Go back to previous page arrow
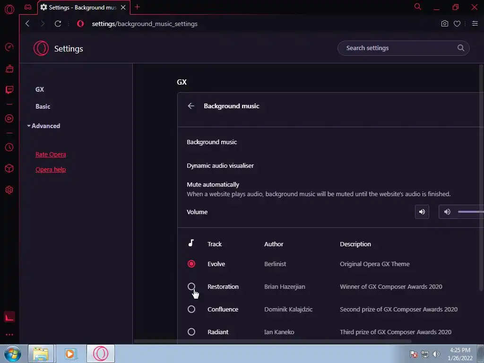Image resolution: width=484 pixels, height=363 pixels. (27, 24)
